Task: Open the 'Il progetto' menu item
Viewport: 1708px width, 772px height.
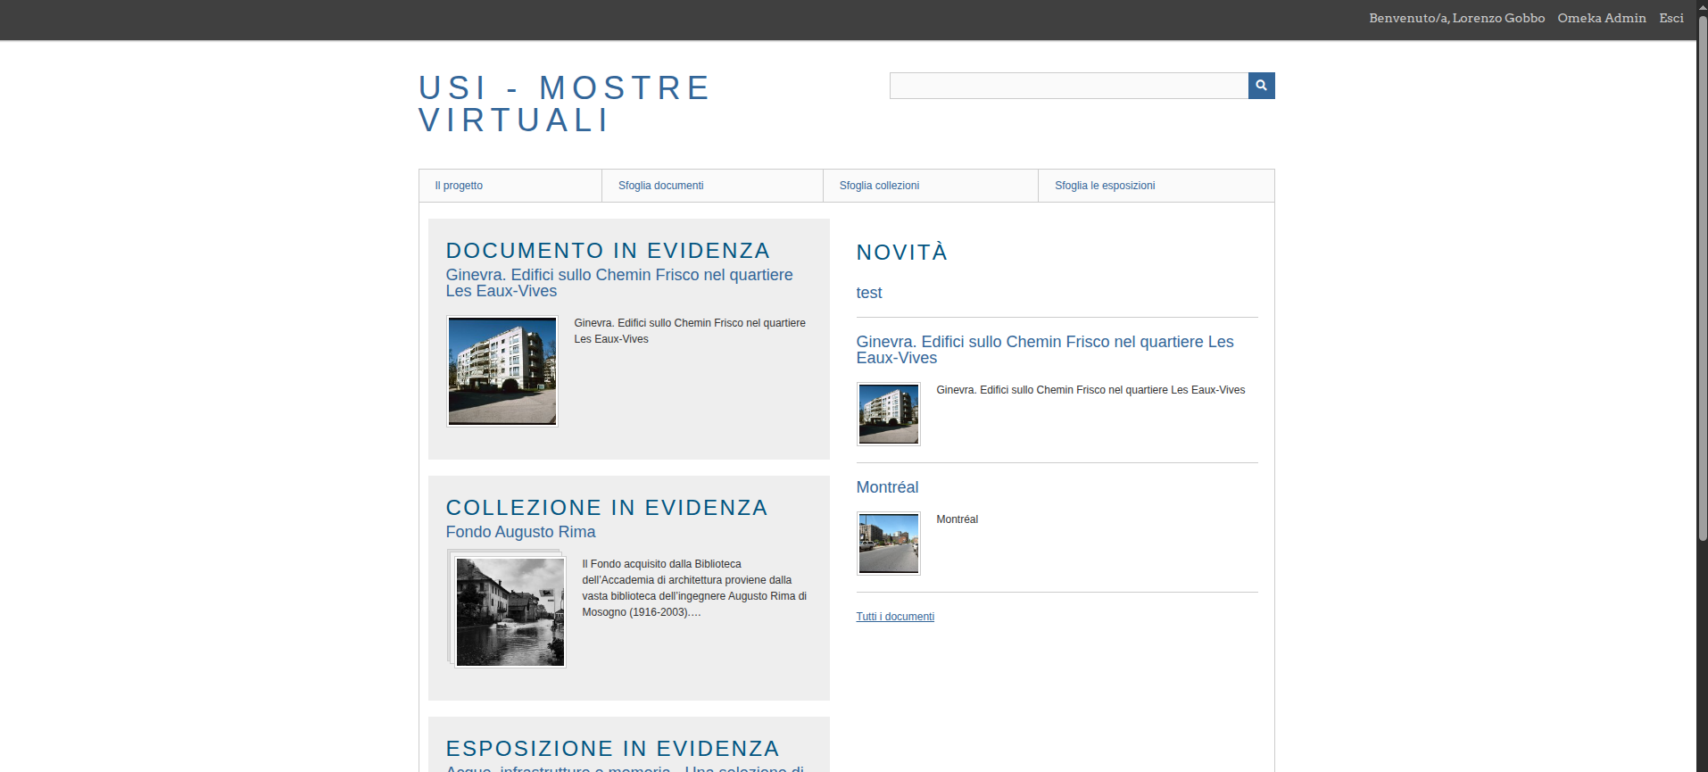Action: pos(459,186)
